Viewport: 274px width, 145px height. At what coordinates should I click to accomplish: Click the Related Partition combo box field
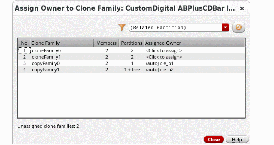[175, 28]
